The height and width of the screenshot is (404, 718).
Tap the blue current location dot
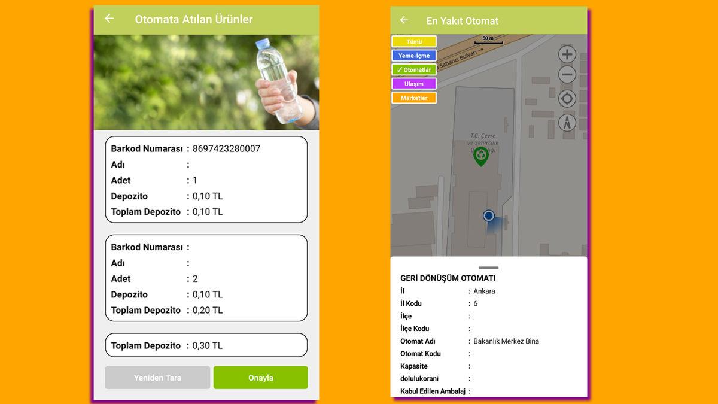(489, 215)
